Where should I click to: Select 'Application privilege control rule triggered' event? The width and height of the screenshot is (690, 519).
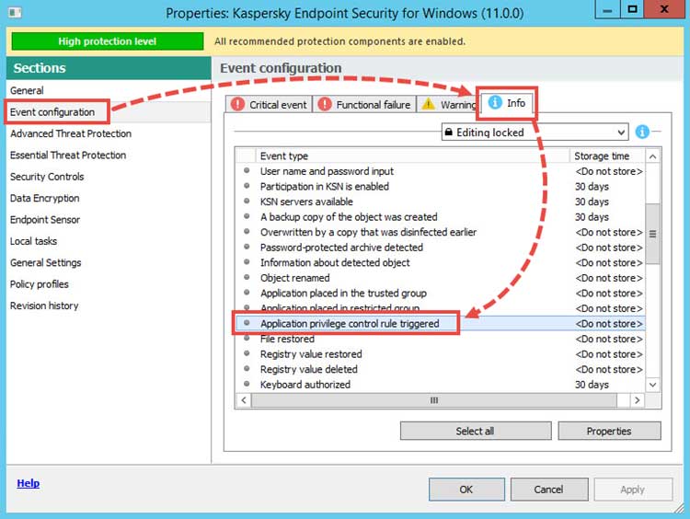pos(440,324)
